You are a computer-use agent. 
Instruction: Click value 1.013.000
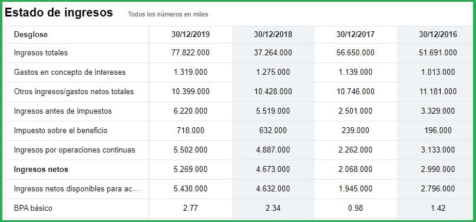[438, 72]
